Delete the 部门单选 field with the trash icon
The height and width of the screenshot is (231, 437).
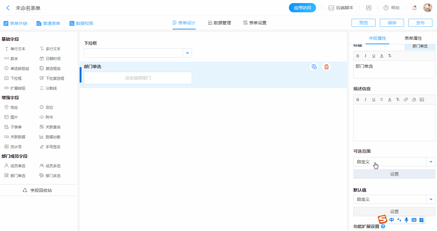pyautogui.click(x=326, y=67)
